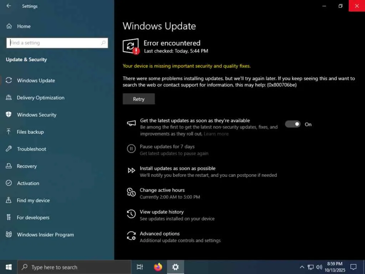Open the taskbar clock showing 8:59 PM
Screen dimensions: 365x274
click(x=335, y=267)
